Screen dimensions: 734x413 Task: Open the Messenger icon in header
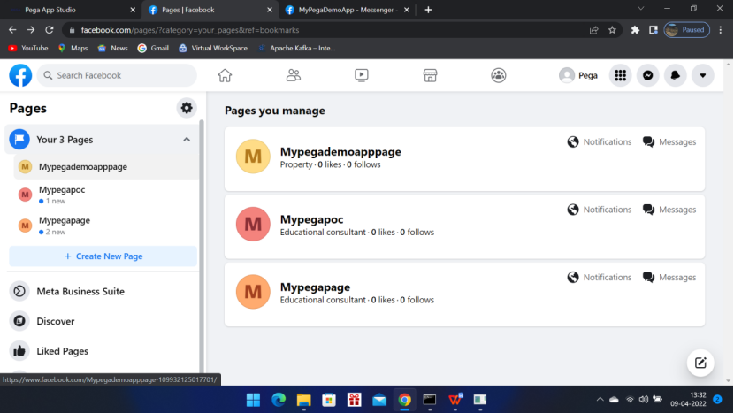648,75
